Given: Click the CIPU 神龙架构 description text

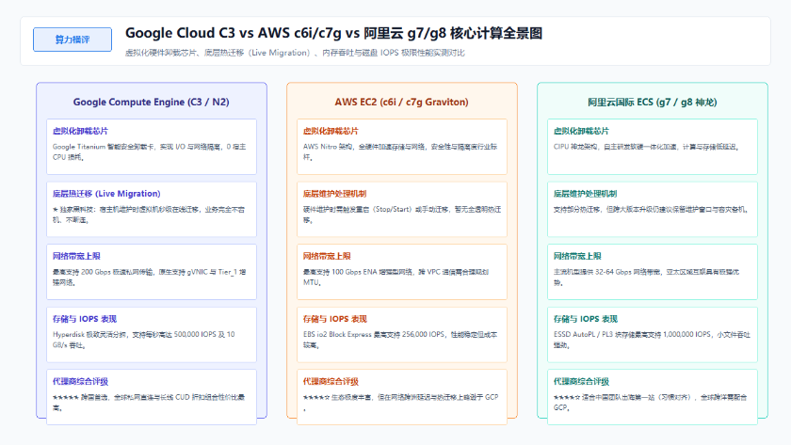Looking at the screenshot, I should coord(646,147).
